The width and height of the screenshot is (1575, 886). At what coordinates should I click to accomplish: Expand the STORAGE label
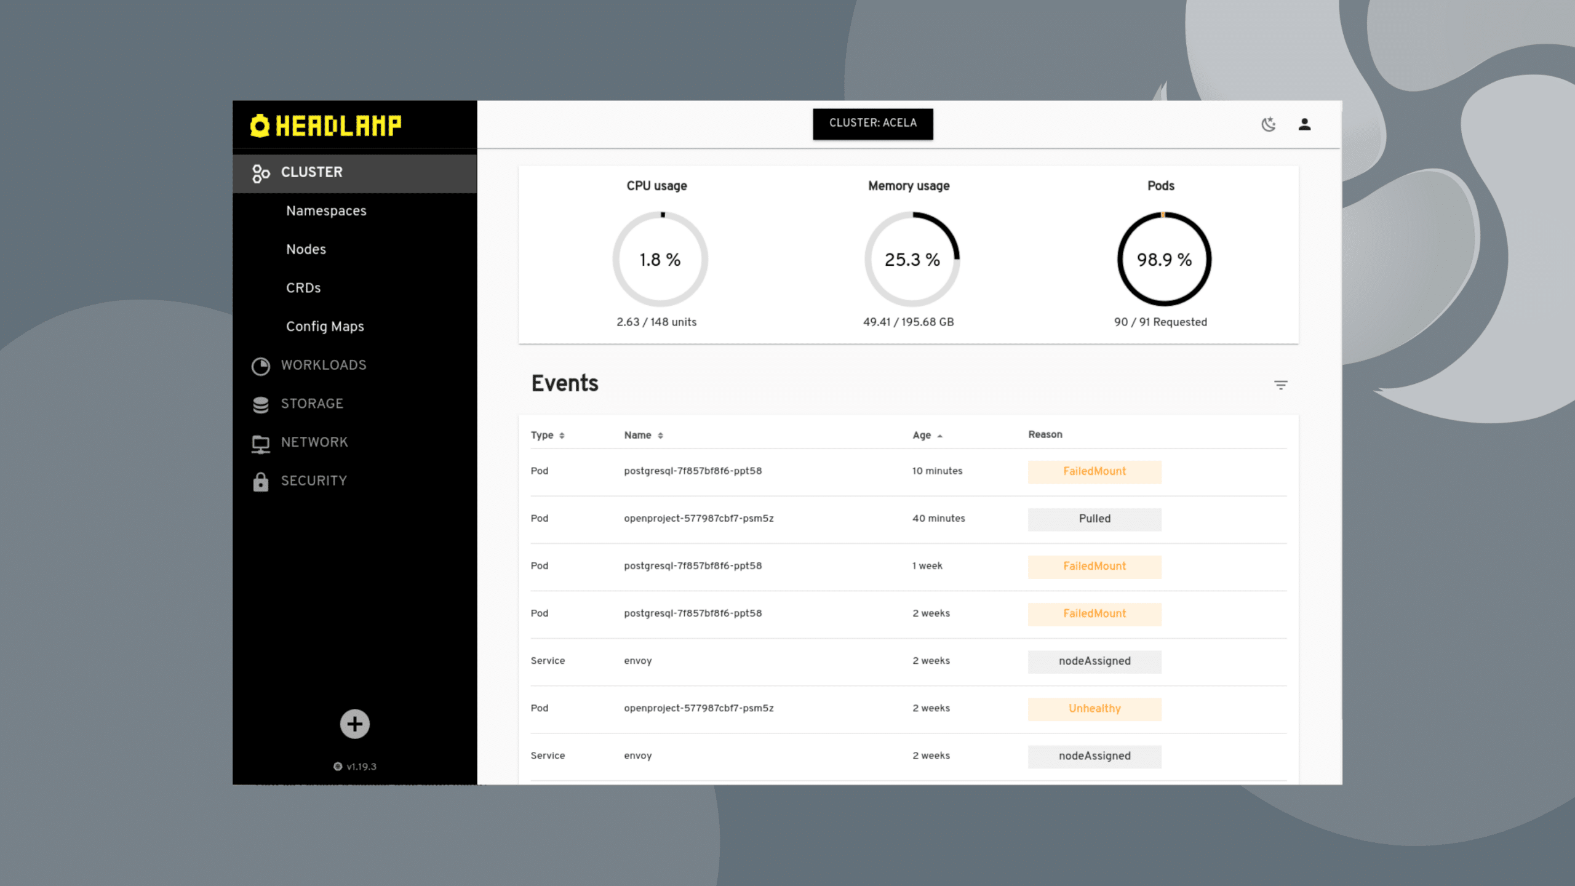click(x=312, y=404)
